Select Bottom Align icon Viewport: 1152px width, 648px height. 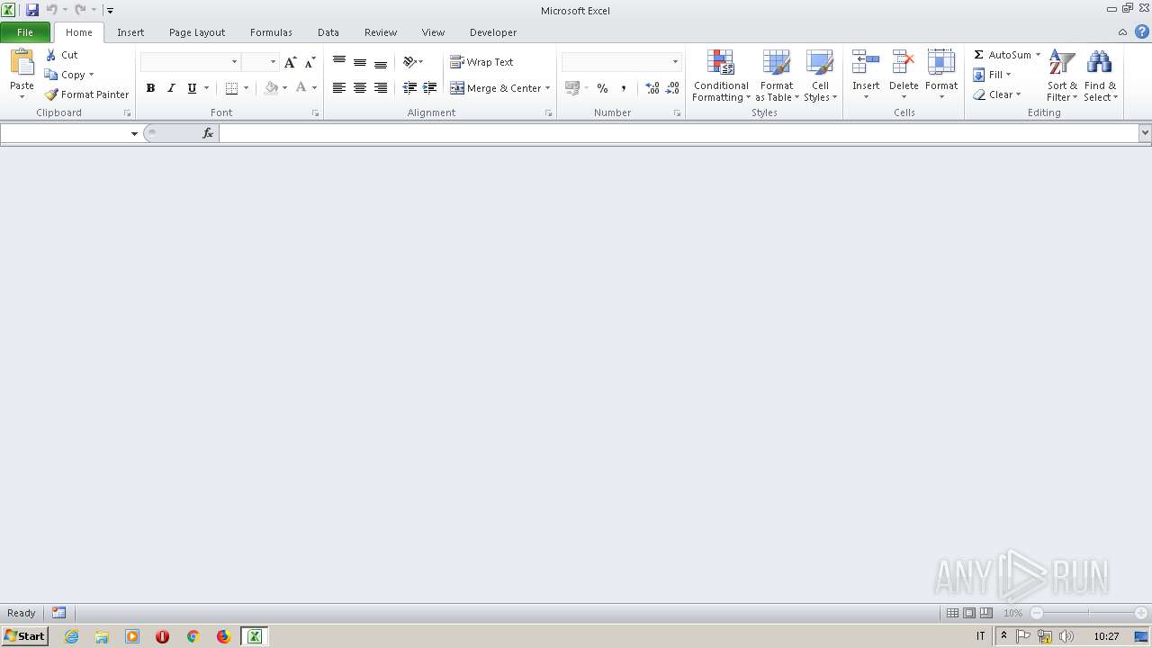(x=381, y=62)
